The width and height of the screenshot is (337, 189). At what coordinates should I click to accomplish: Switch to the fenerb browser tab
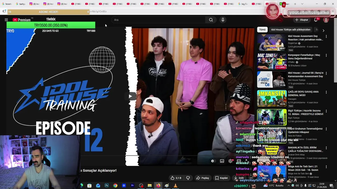click(7, 4)
